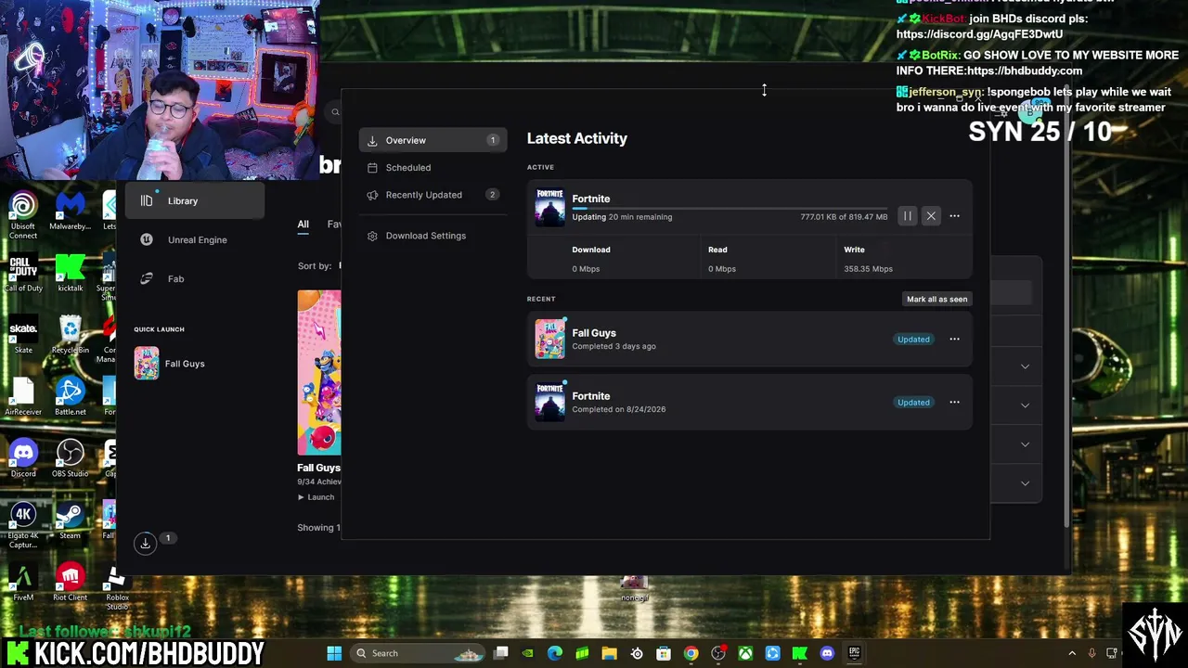Select FiveM desktop shortcut
Image resolution: width=1188 pixels, height=668 pixels.
pyautogui.click(x=23, y=584)
